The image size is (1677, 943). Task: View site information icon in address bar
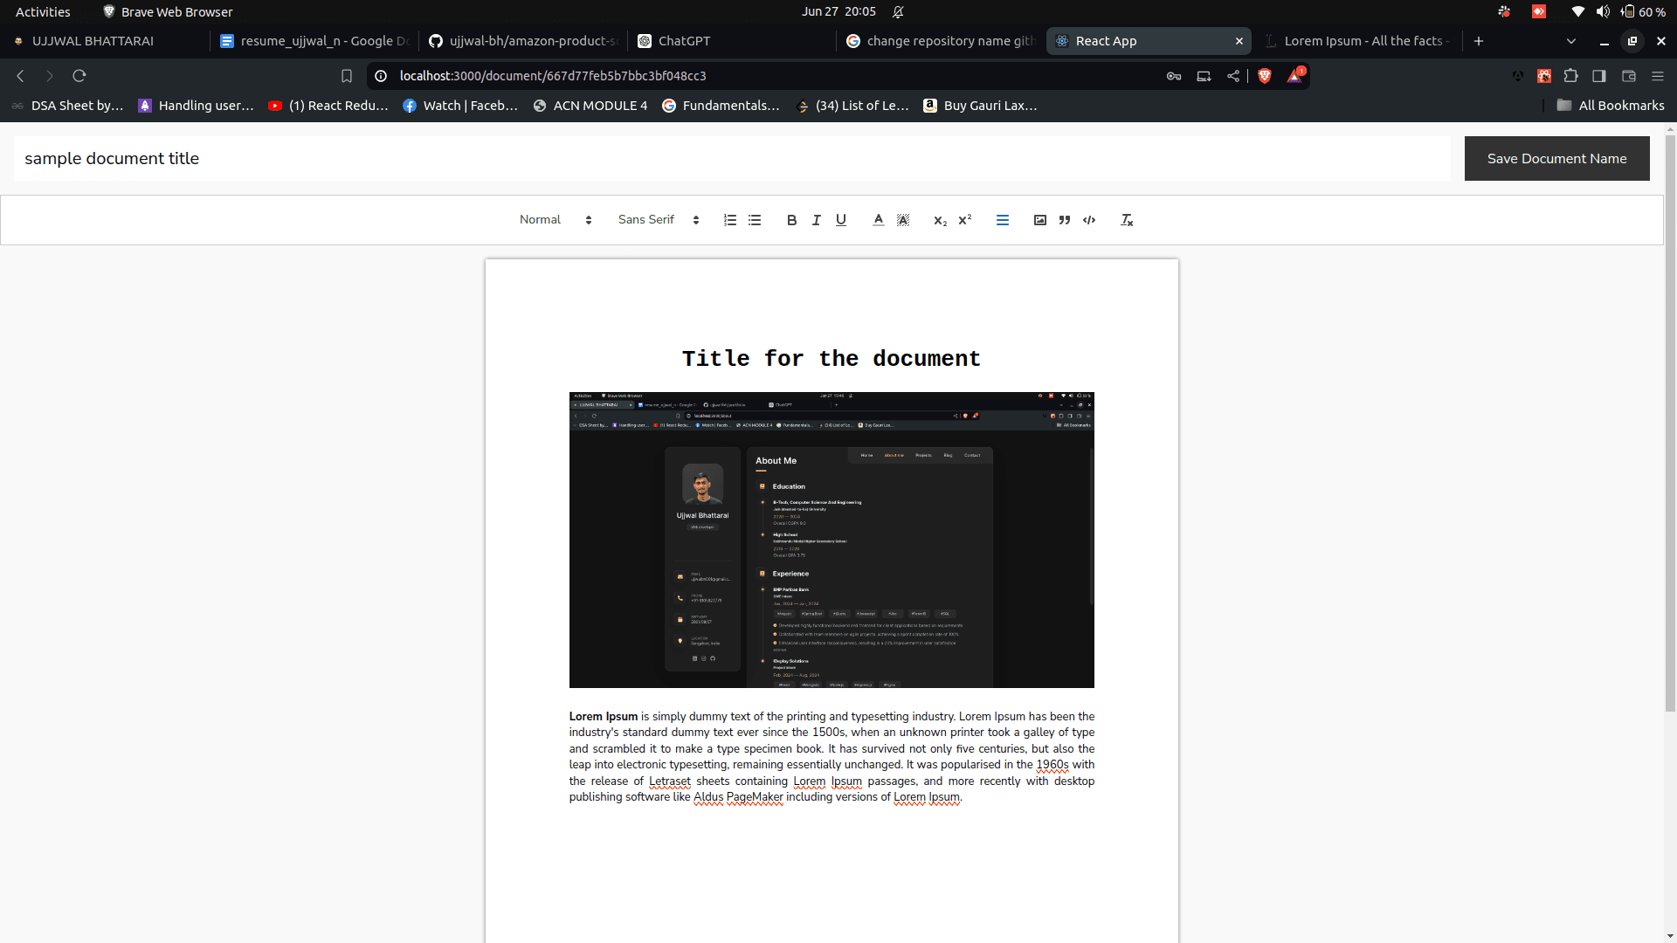[x=381, y=76]
